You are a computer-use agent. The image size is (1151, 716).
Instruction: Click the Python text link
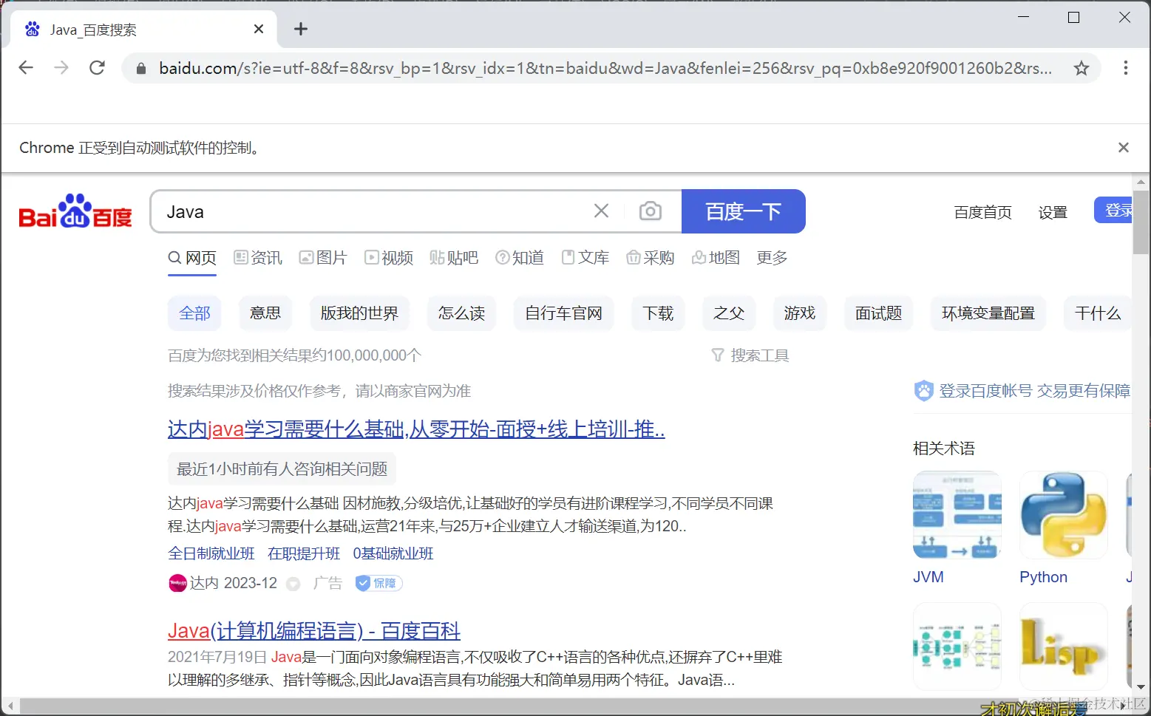(x=1043, y=577)
